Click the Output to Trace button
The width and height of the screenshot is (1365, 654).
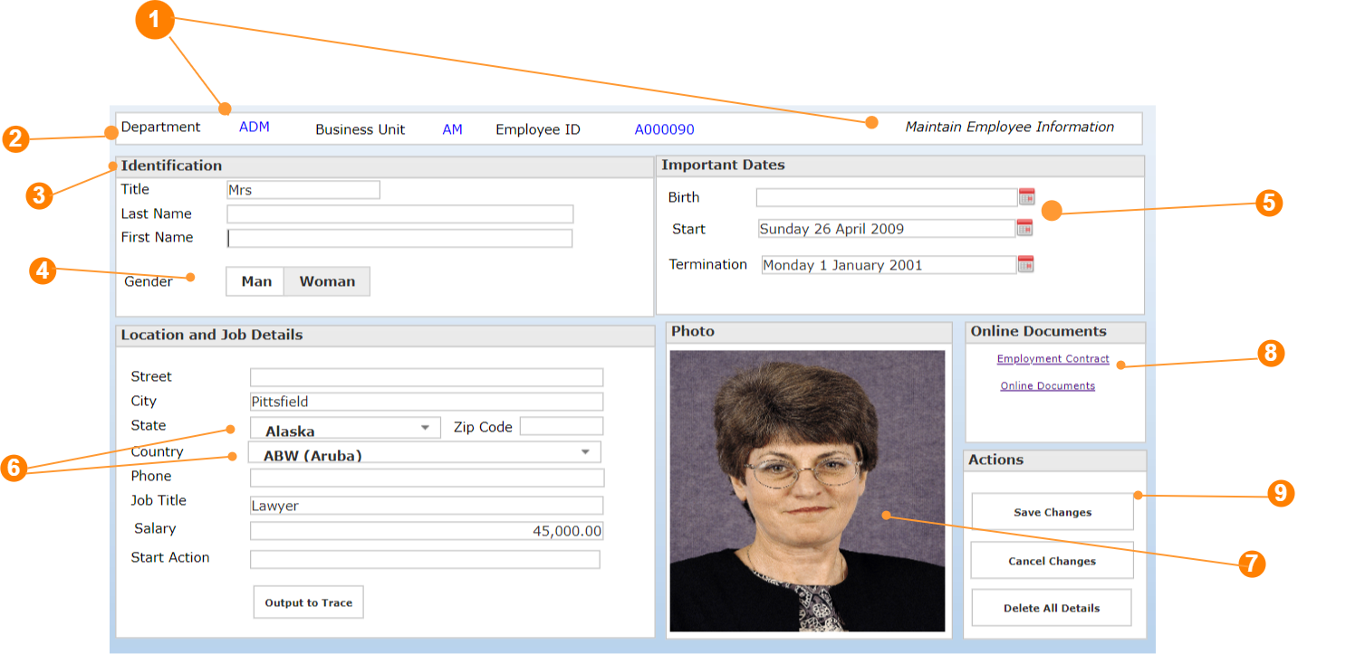[308, 602]
